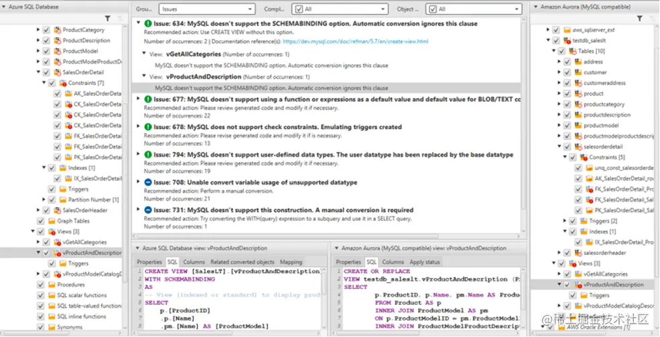The height and width of the screenshot is (337, 660).
Task: Select the highlighted vProductAndDescription SCHEMABINDING message row
Action: (326, 88)
